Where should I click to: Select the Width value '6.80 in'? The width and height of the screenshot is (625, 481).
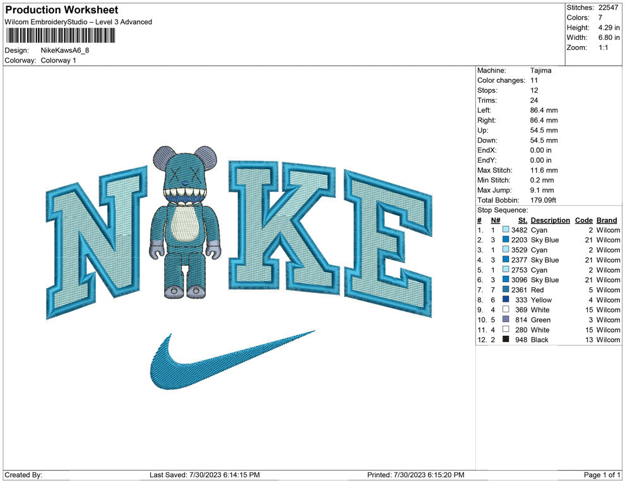tap(609, 37)
